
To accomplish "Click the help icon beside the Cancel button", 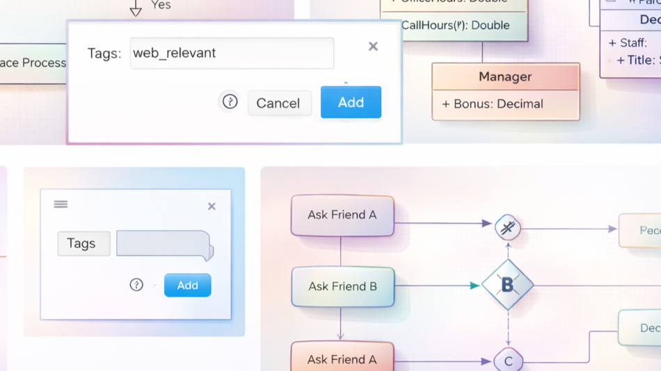I will pyautogui.click(x=230, y=102).
